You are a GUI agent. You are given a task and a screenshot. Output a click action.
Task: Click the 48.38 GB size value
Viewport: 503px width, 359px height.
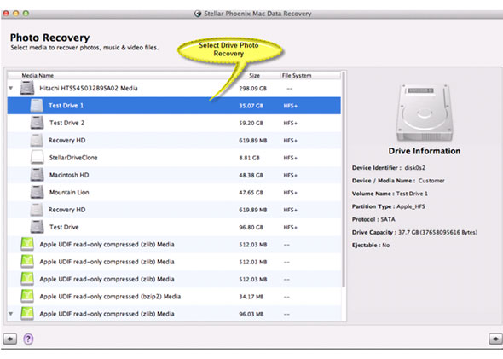coord(251,175)
